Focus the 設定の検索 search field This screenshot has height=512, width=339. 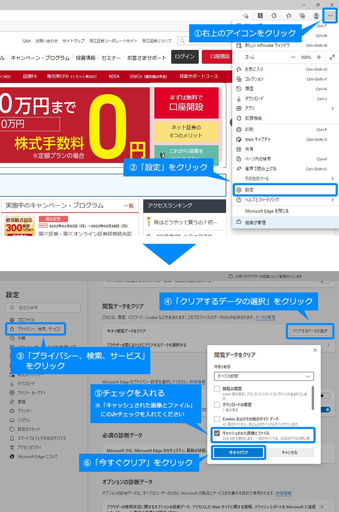(x=44, y=308)
